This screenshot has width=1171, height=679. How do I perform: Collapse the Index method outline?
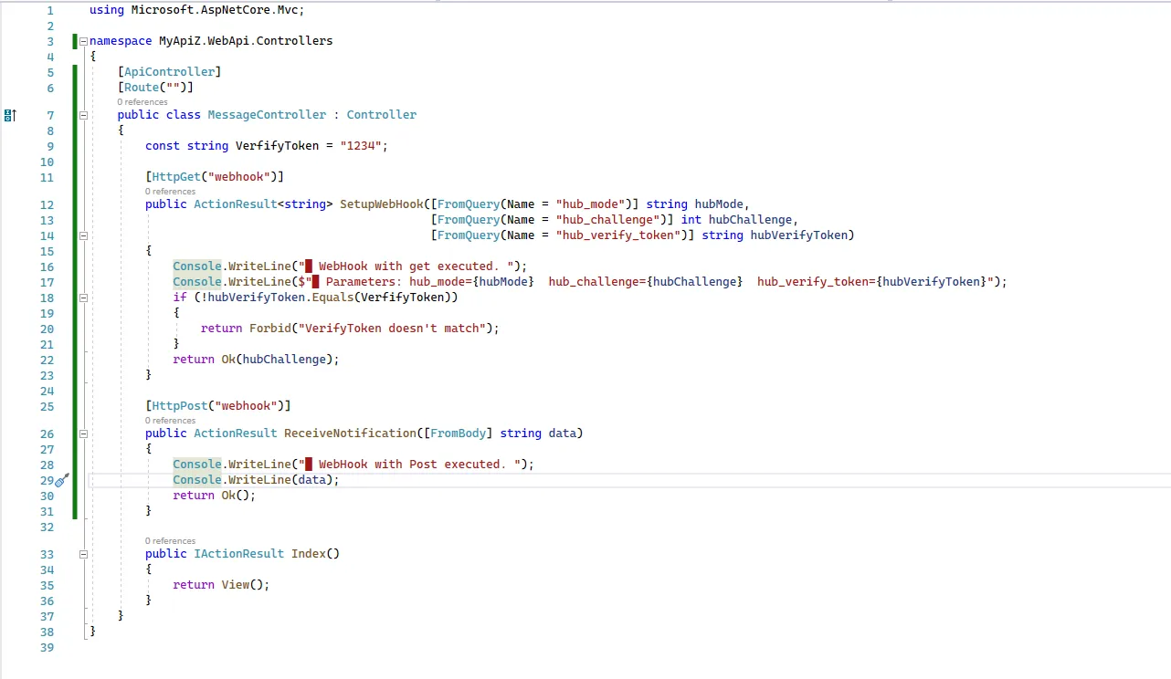pyautogui.click(x=83, y=554)
